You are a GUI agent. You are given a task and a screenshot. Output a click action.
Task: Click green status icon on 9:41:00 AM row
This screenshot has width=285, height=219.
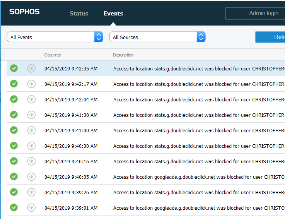point(14,130)
